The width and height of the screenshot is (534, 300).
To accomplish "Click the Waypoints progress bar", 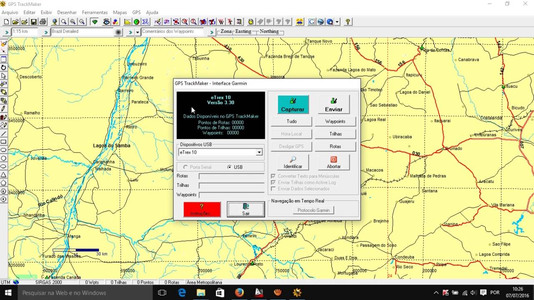I will (232, 195).
